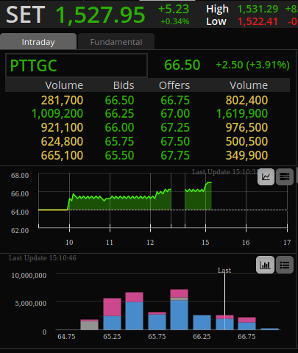Show the intraday line chart view
The image size is (298, 353).
click(x=266, y=176)
